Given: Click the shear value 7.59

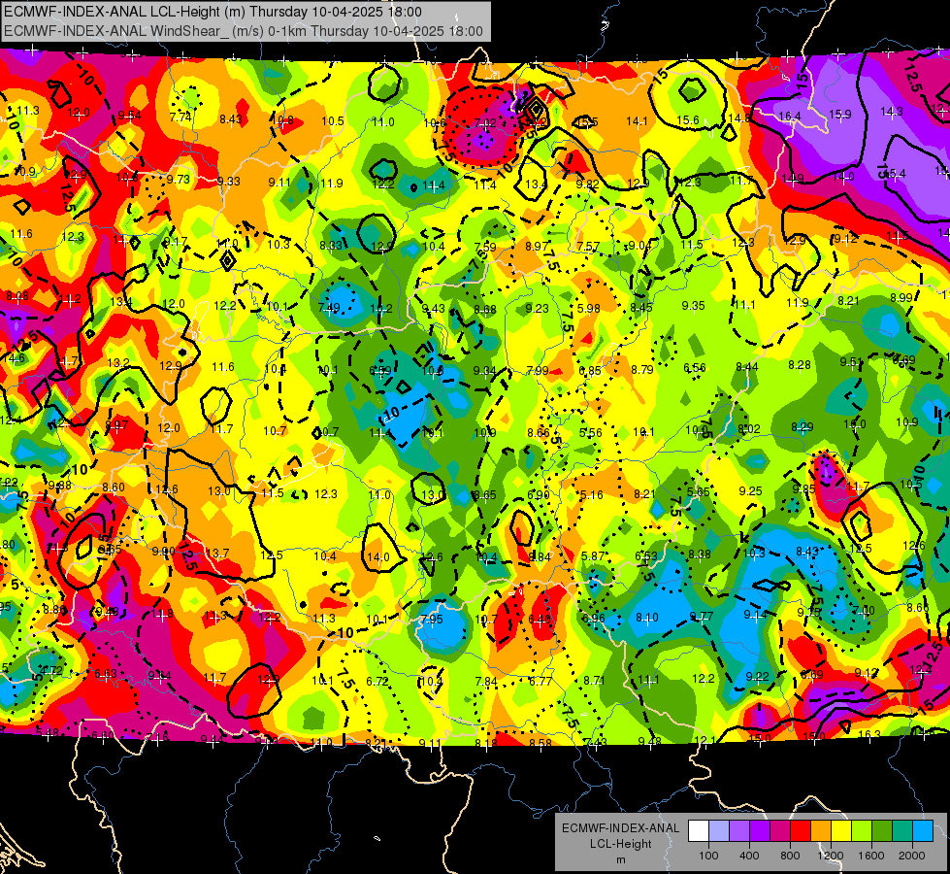Looking at the screenshot, I should click(x=484, y=247).
